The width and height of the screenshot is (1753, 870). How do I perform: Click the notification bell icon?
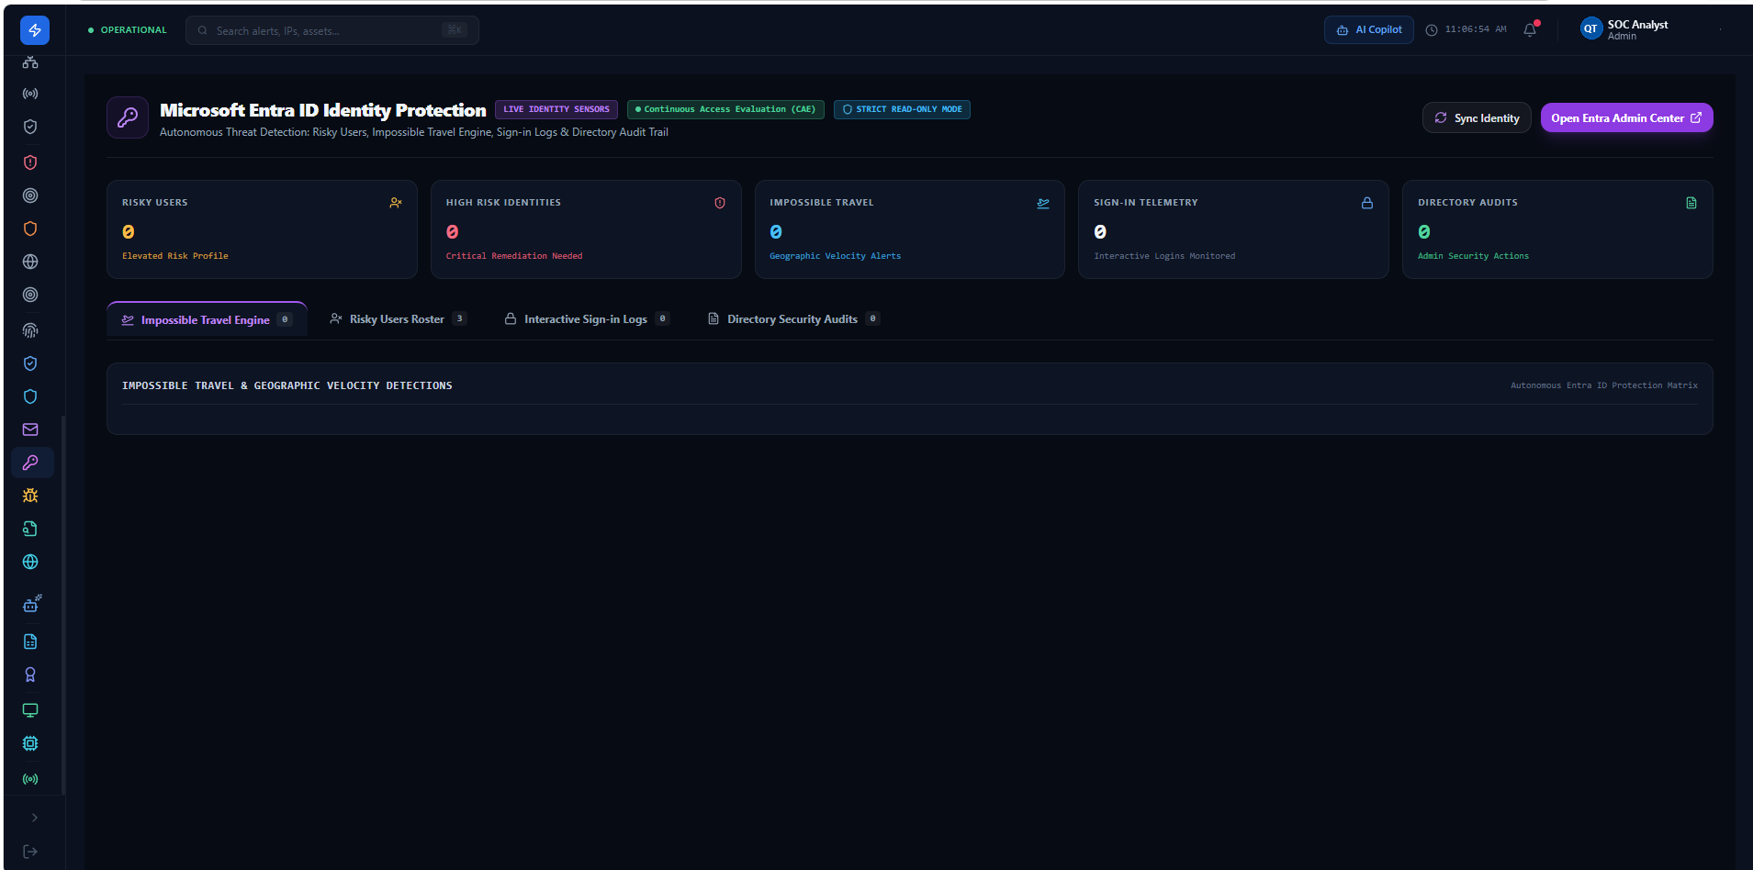(x=1530, y=29)
